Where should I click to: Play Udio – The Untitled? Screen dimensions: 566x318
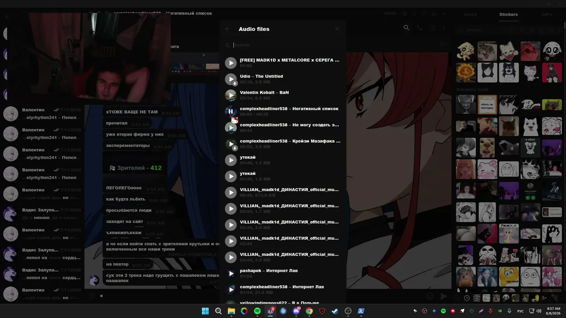pos(231,79)
